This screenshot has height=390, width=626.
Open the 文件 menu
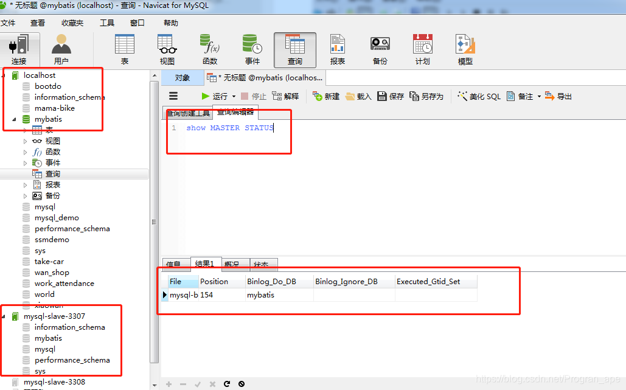coord(8,23)
